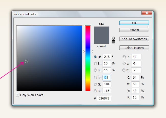Open Color Libraries

pos(134,48)
